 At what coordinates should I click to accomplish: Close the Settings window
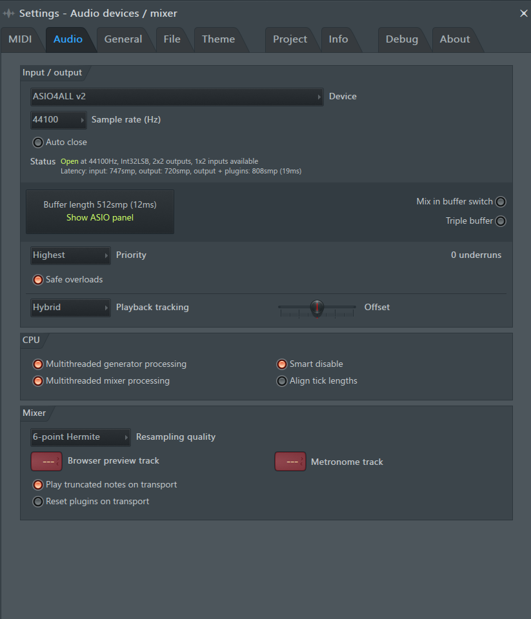(523, 13)
